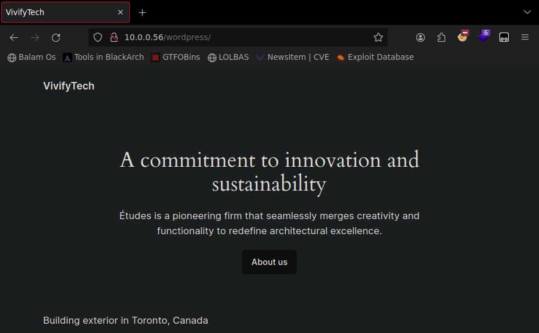The image size is (539, 333).
Task: Click the insecure connection padlock icon
Action: click(114, 37)
